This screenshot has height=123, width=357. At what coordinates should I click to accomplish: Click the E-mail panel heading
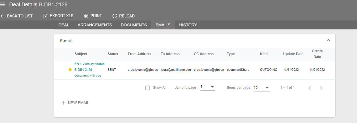(66, 41)
